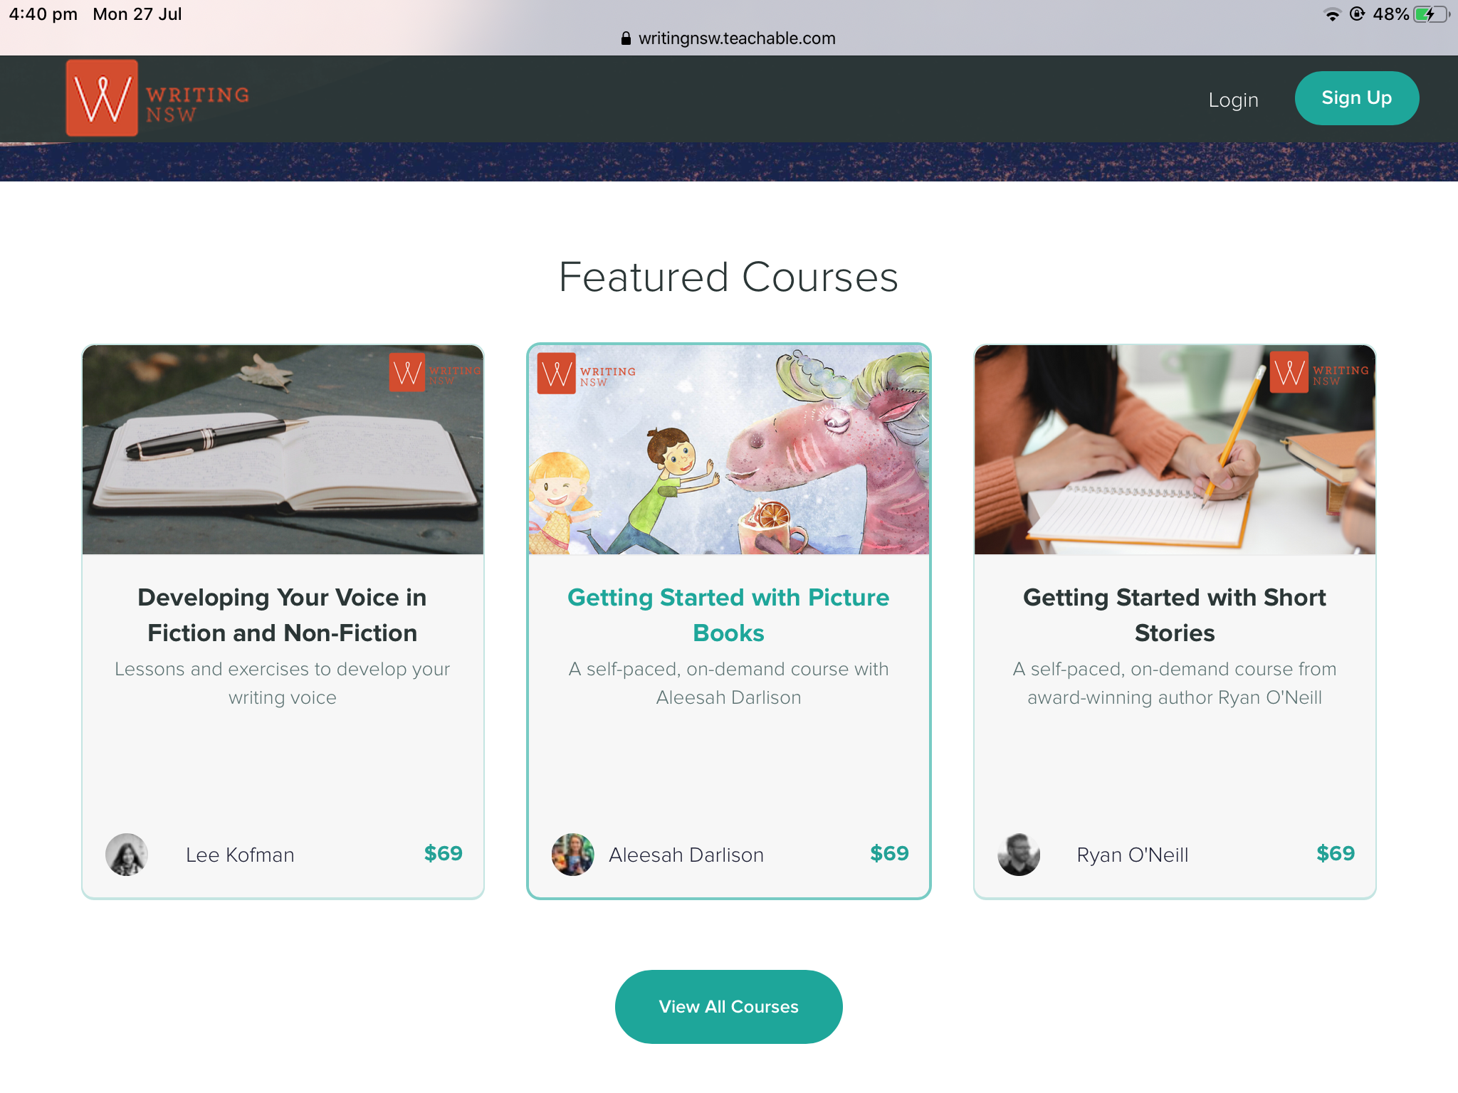
Task: Open the picture book illustration thumbnail
Action: (x=728, y=450)
